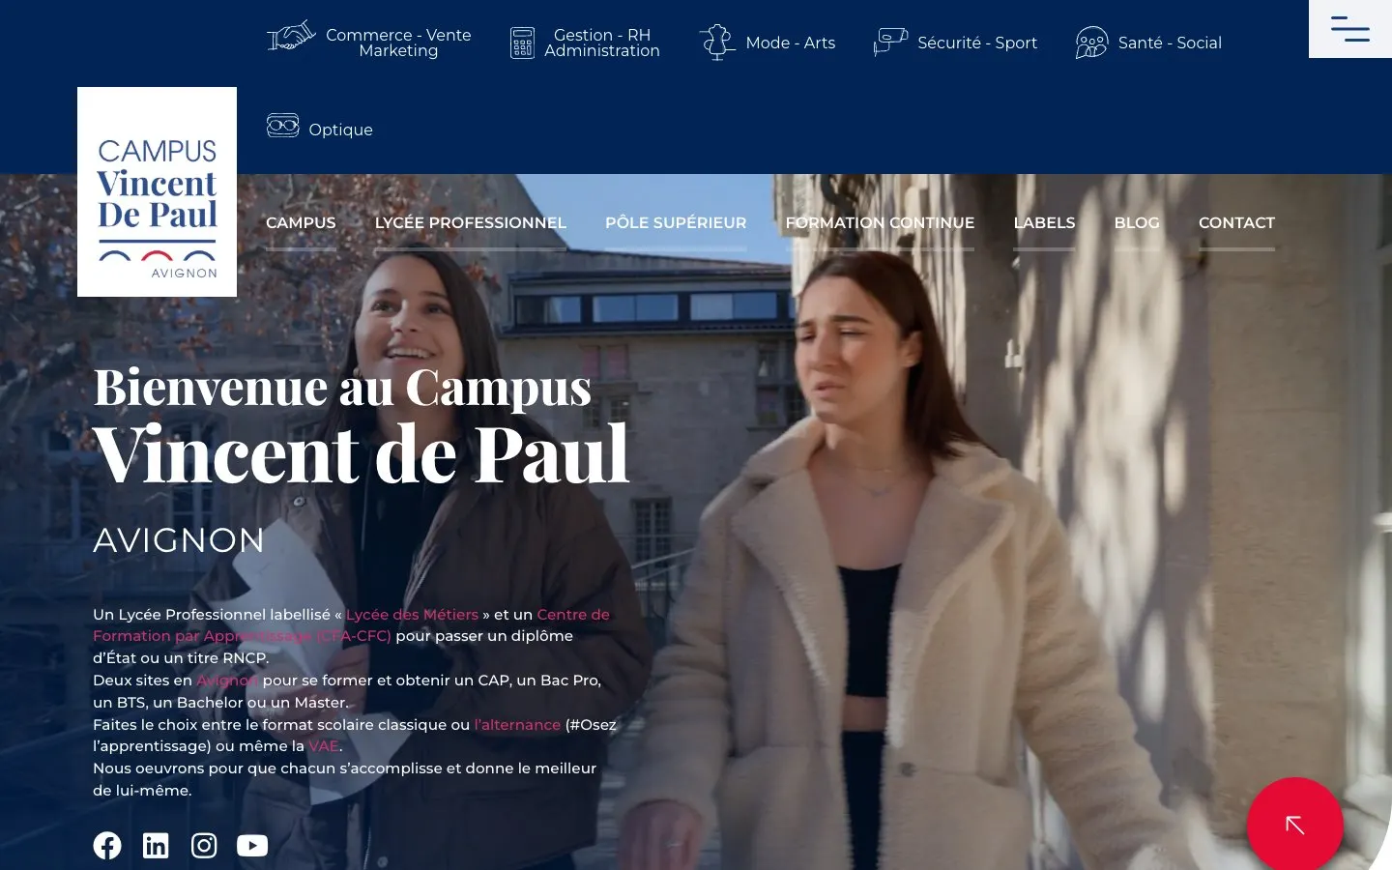The image size is (1392, 870).
Task: Open Mode - Arts category text
Action: point(791,43)
